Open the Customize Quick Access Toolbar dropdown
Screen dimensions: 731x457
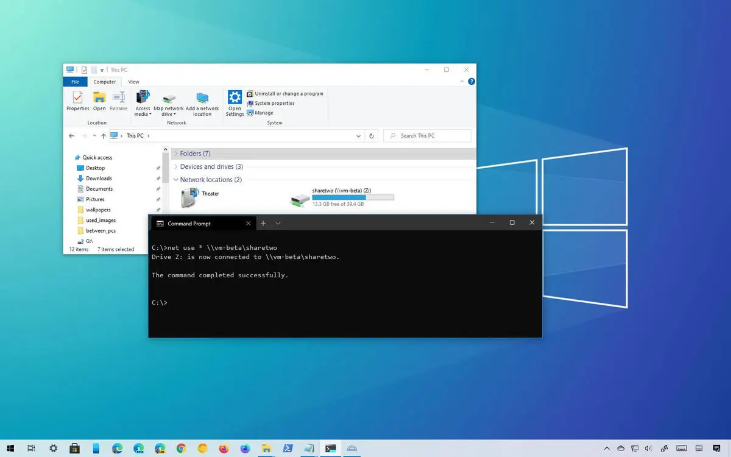tap(102, 70)
